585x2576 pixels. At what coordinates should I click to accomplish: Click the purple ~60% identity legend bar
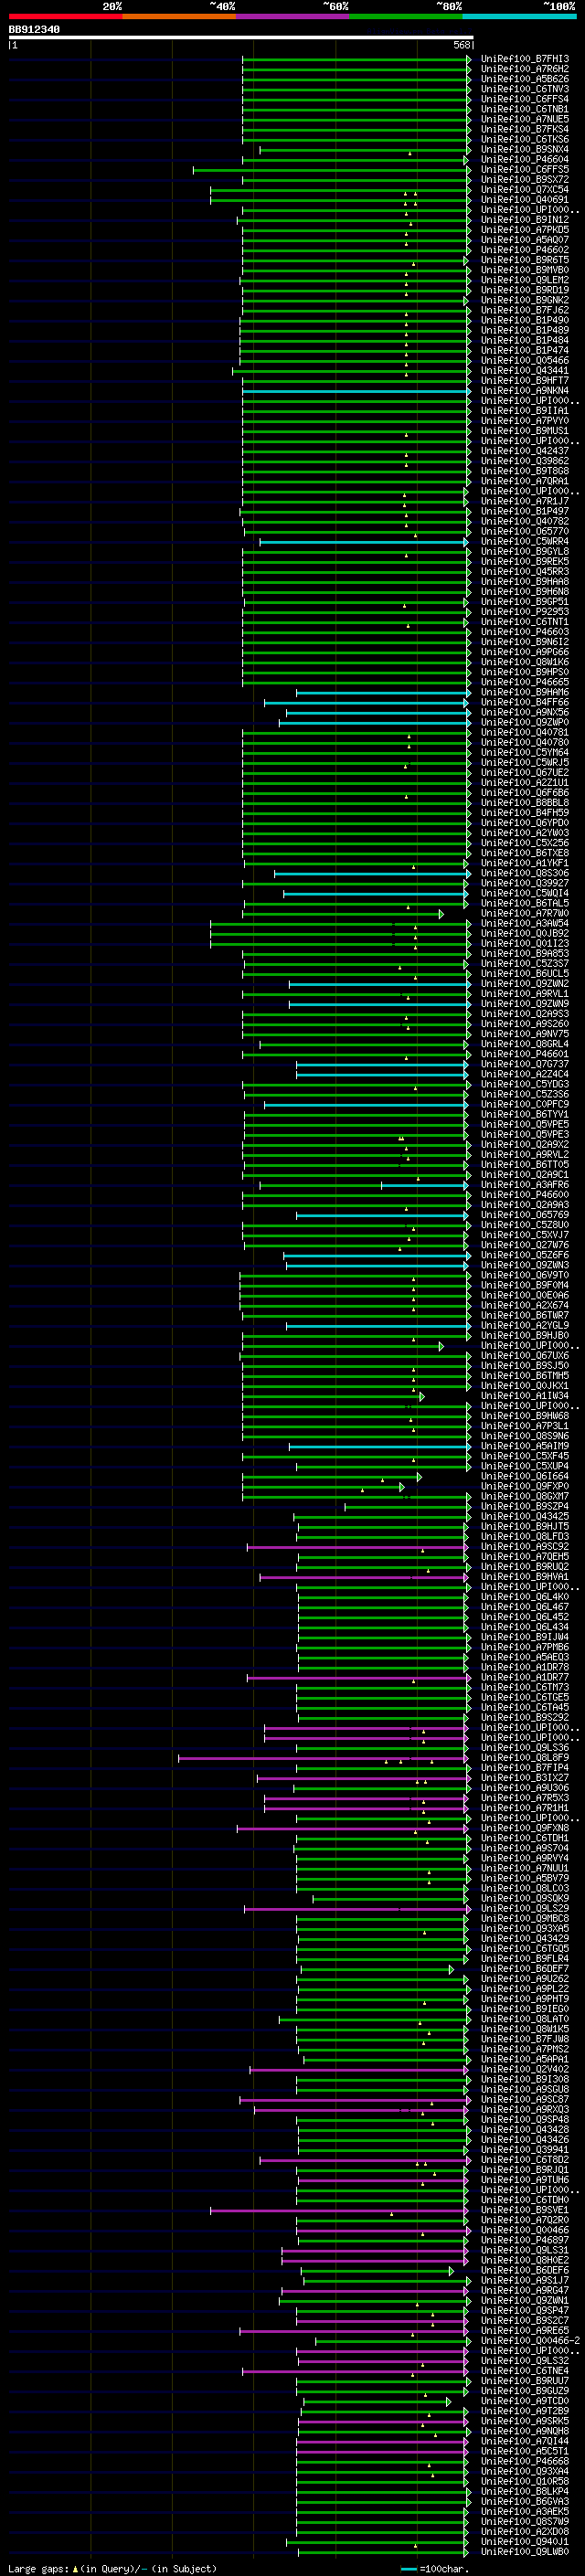pos(293,16)
